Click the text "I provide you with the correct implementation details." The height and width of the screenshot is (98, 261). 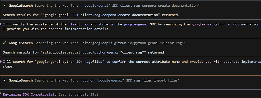pyautogui.click(x=56, y=29)
